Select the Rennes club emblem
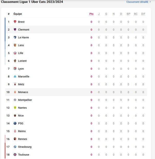The height and width of the screenshot is (159, 155). (15, 139)
